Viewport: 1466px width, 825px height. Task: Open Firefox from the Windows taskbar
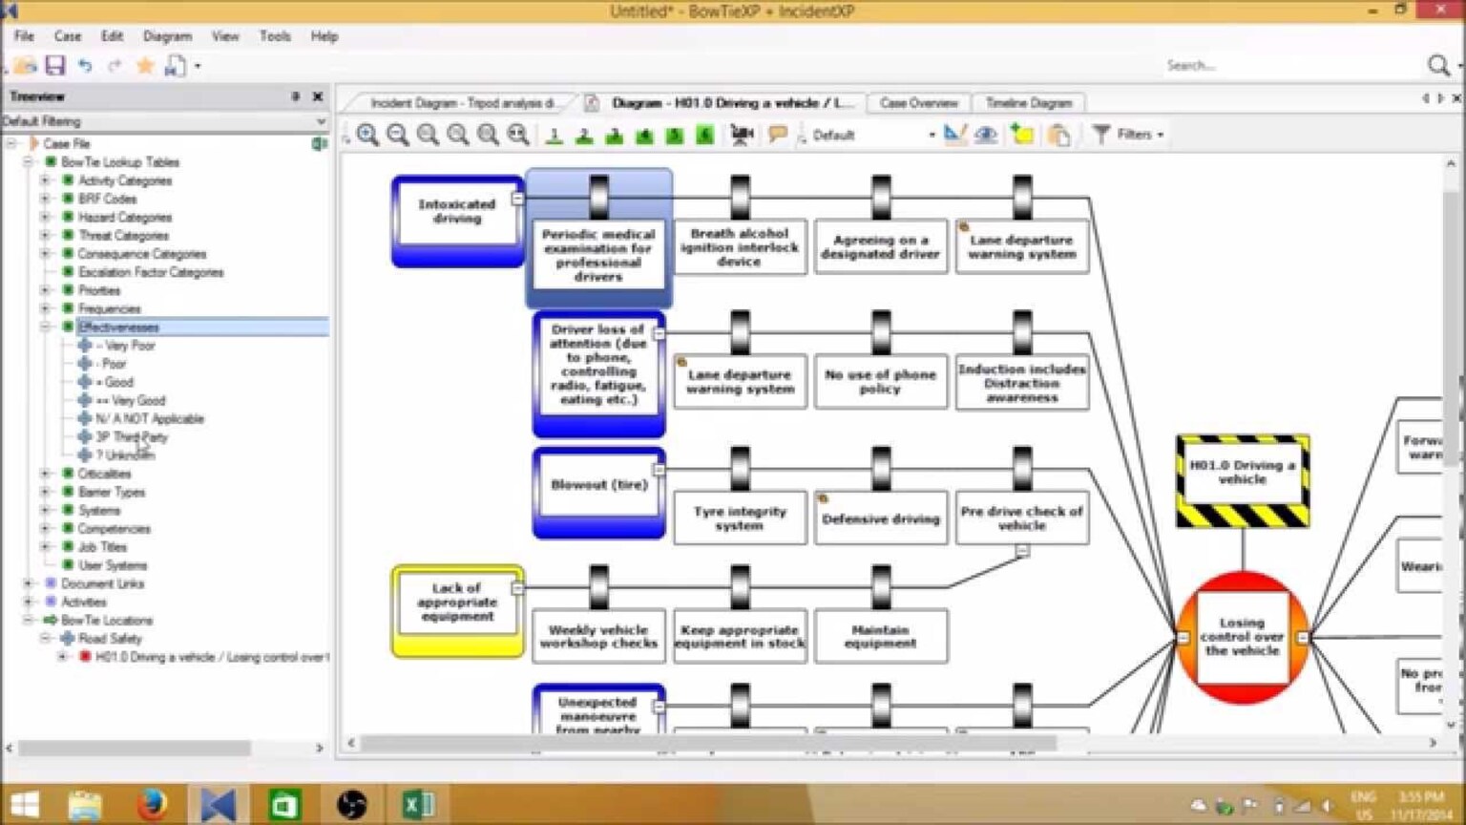pyautogui.click(x=151, y=805)
